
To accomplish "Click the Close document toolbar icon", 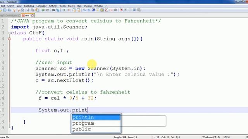I will [x=14, y=10].
